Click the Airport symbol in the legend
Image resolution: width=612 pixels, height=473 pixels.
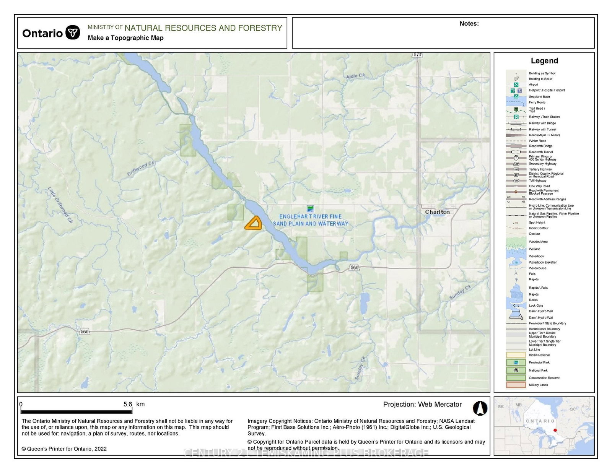(516, 85)
